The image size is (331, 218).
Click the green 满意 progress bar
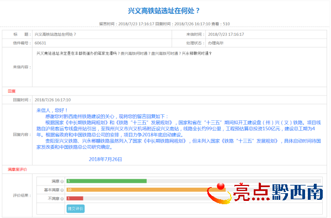(106, 181)
